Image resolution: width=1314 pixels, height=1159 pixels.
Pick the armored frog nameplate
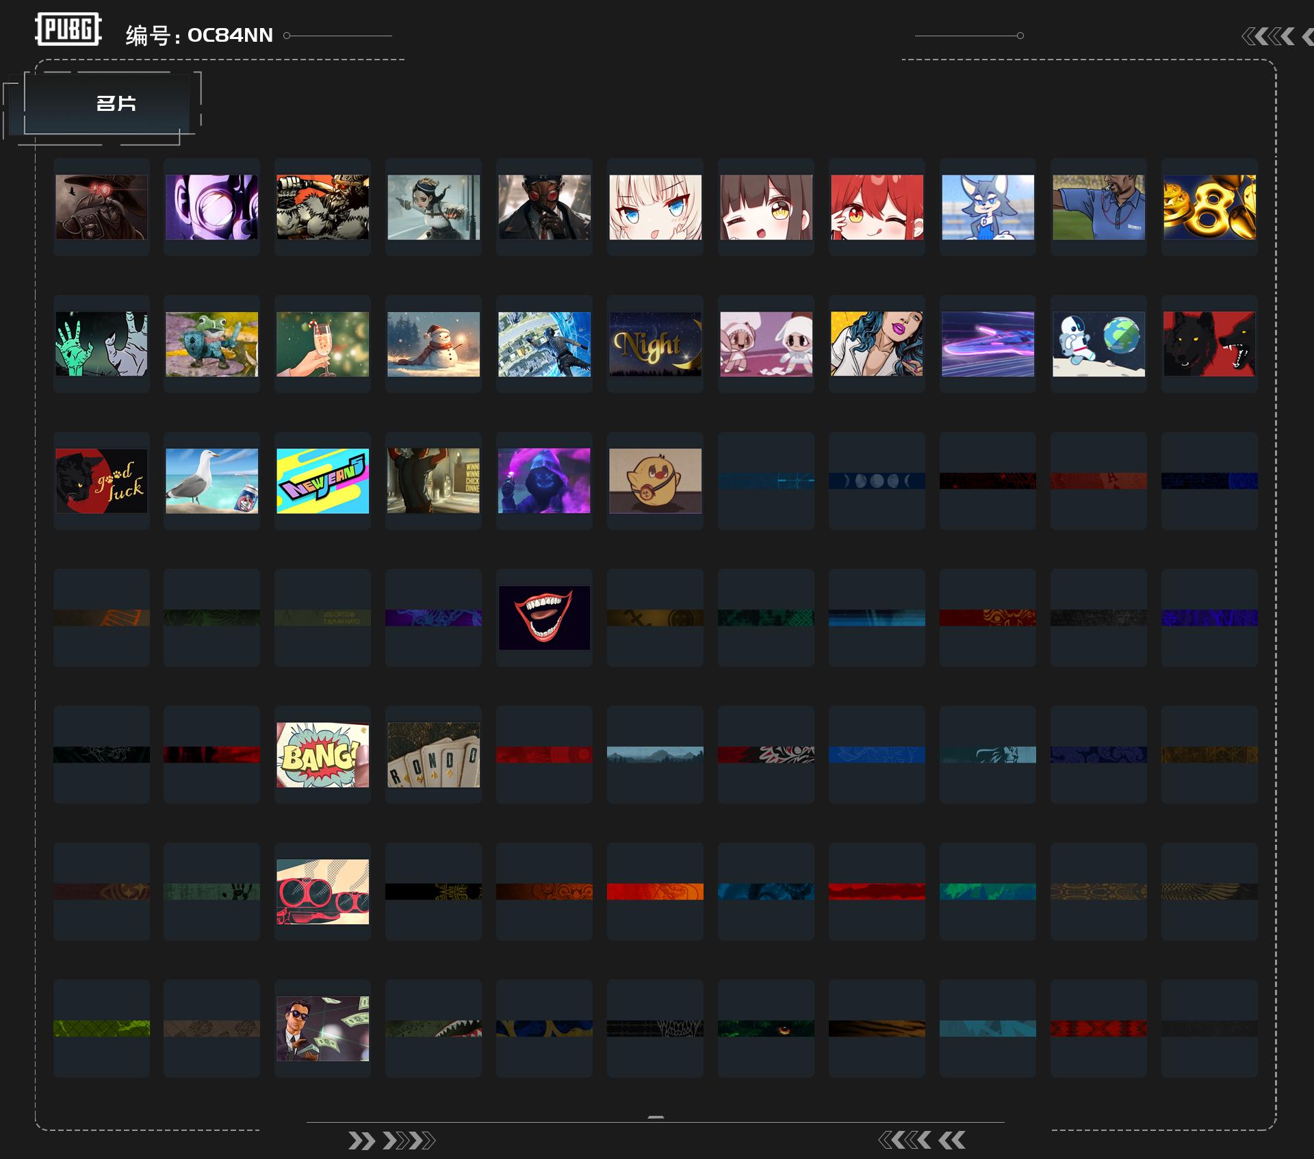212,344
